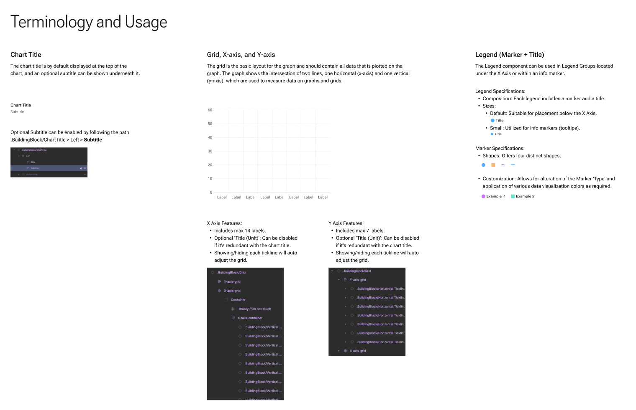Image resolution: width=636 pixels, height=410 pixels.
Task: Click the Example 2 legend label
Action: click(x=525, y=196)
